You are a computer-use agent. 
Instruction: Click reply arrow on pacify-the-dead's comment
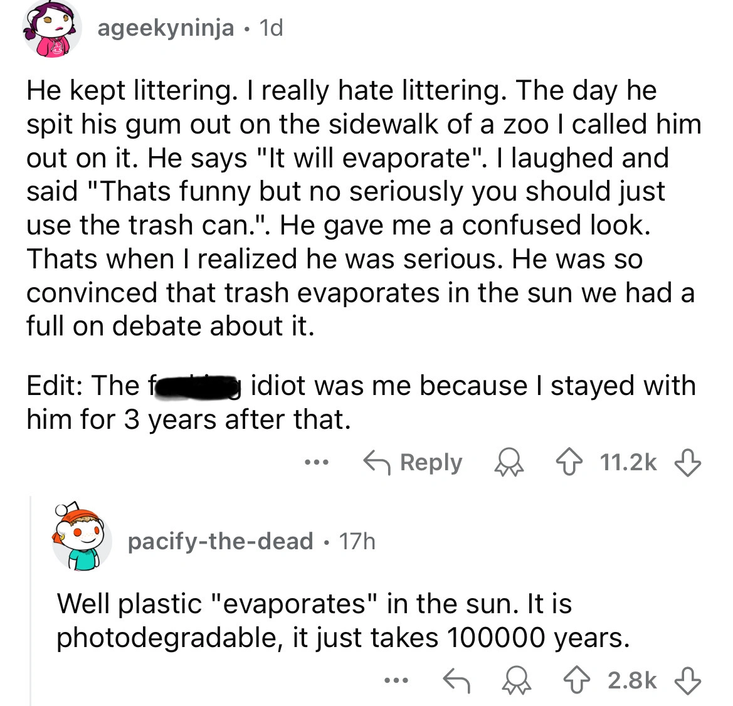(456, 680)
